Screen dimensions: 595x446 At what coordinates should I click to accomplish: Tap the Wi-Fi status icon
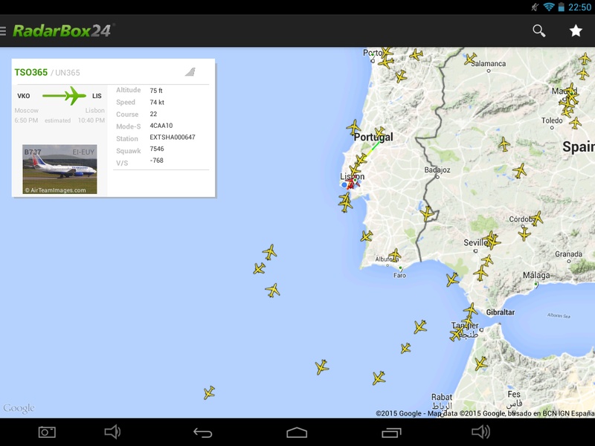pyautogui.click(x=548, y=7)
